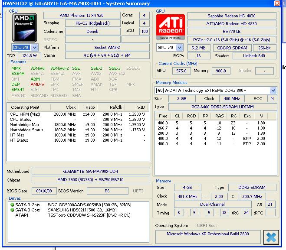Click the Deneb codename field
The image size is (286, 250).
click(93, 32)
